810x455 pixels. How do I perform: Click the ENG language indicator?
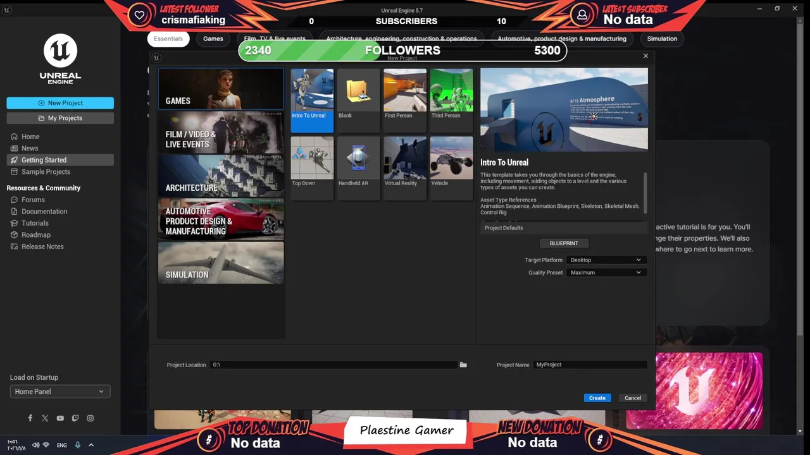(61, 445)
